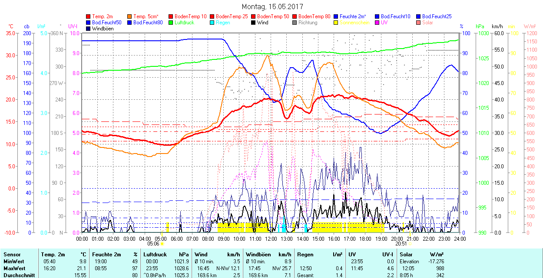
Task: Select the Bod.Feucht80 legend label
Action: [x=148, y=23]
